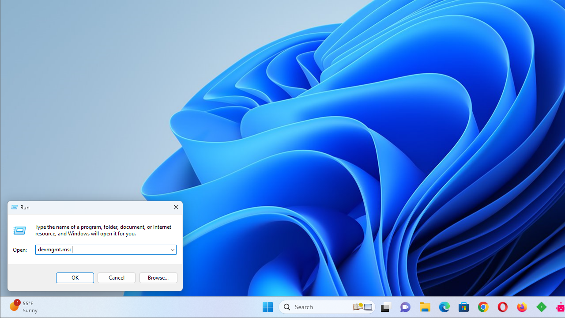Screen dimensions: 565x318
Task: Launch Microsoft Edge browser
Action: coord(444,307)
